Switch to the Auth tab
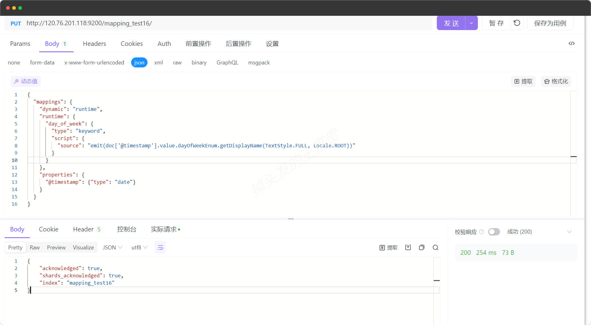Image resolution: width=591 pixels, height=325 pixels. (x=164, y=44)
